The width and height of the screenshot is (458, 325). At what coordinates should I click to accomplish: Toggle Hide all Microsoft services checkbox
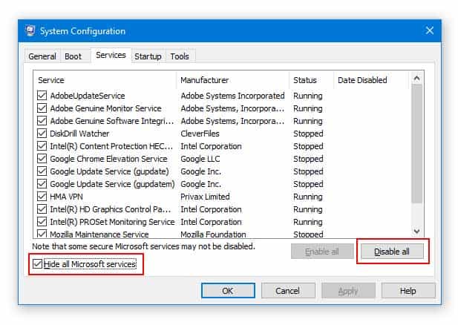(x=37, y=264)
